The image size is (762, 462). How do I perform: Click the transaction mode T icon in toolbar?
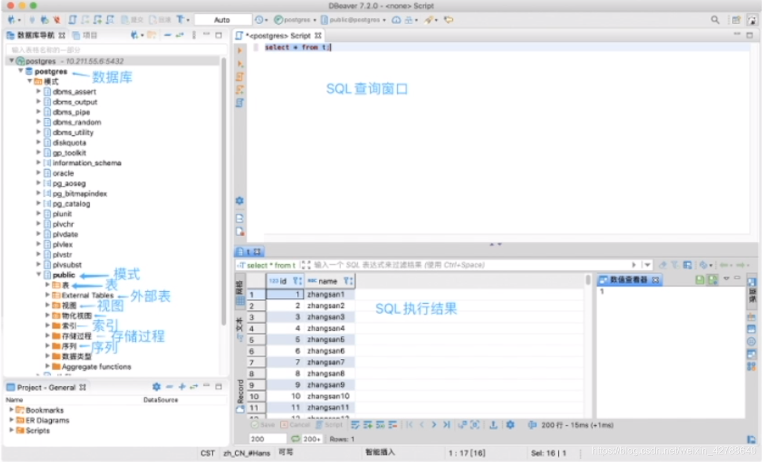[181, 20]
